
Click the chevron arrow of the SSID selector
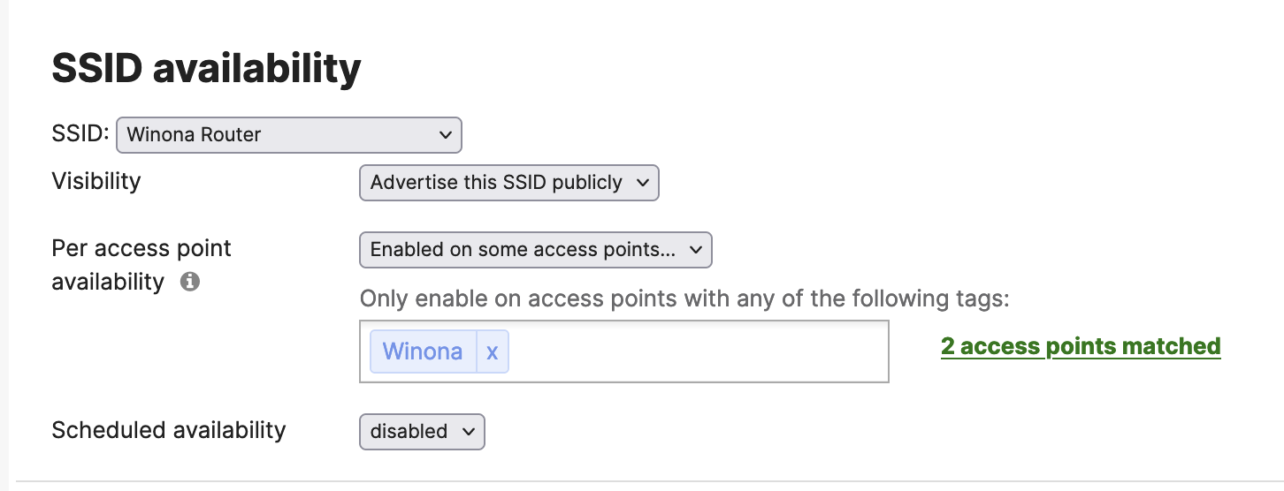(x=445, y=135)
